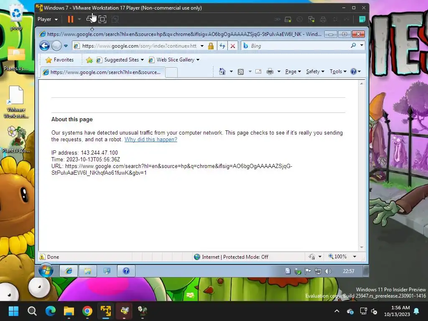Image resolution: width=428 pixels, height=321 pixels.
Task: Click the page scrollbar down arrow
Action: point(362,247)
